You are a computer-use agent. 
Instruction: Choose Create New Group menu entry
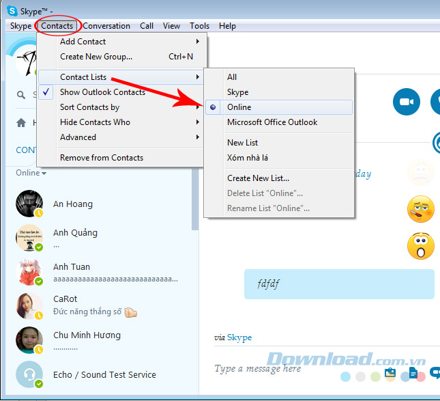click(121, 57)
